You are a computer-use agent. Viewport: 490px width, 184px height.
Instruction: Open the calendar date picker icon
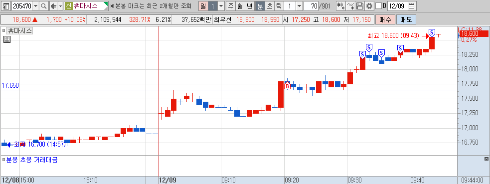pyautogui.click(x=412, y=6)
